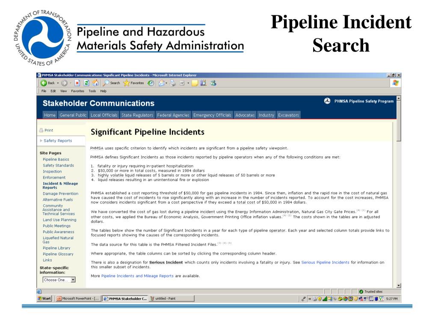Switch to untitled - Paint taskbar button
The image size is (438, 328).
171,299
